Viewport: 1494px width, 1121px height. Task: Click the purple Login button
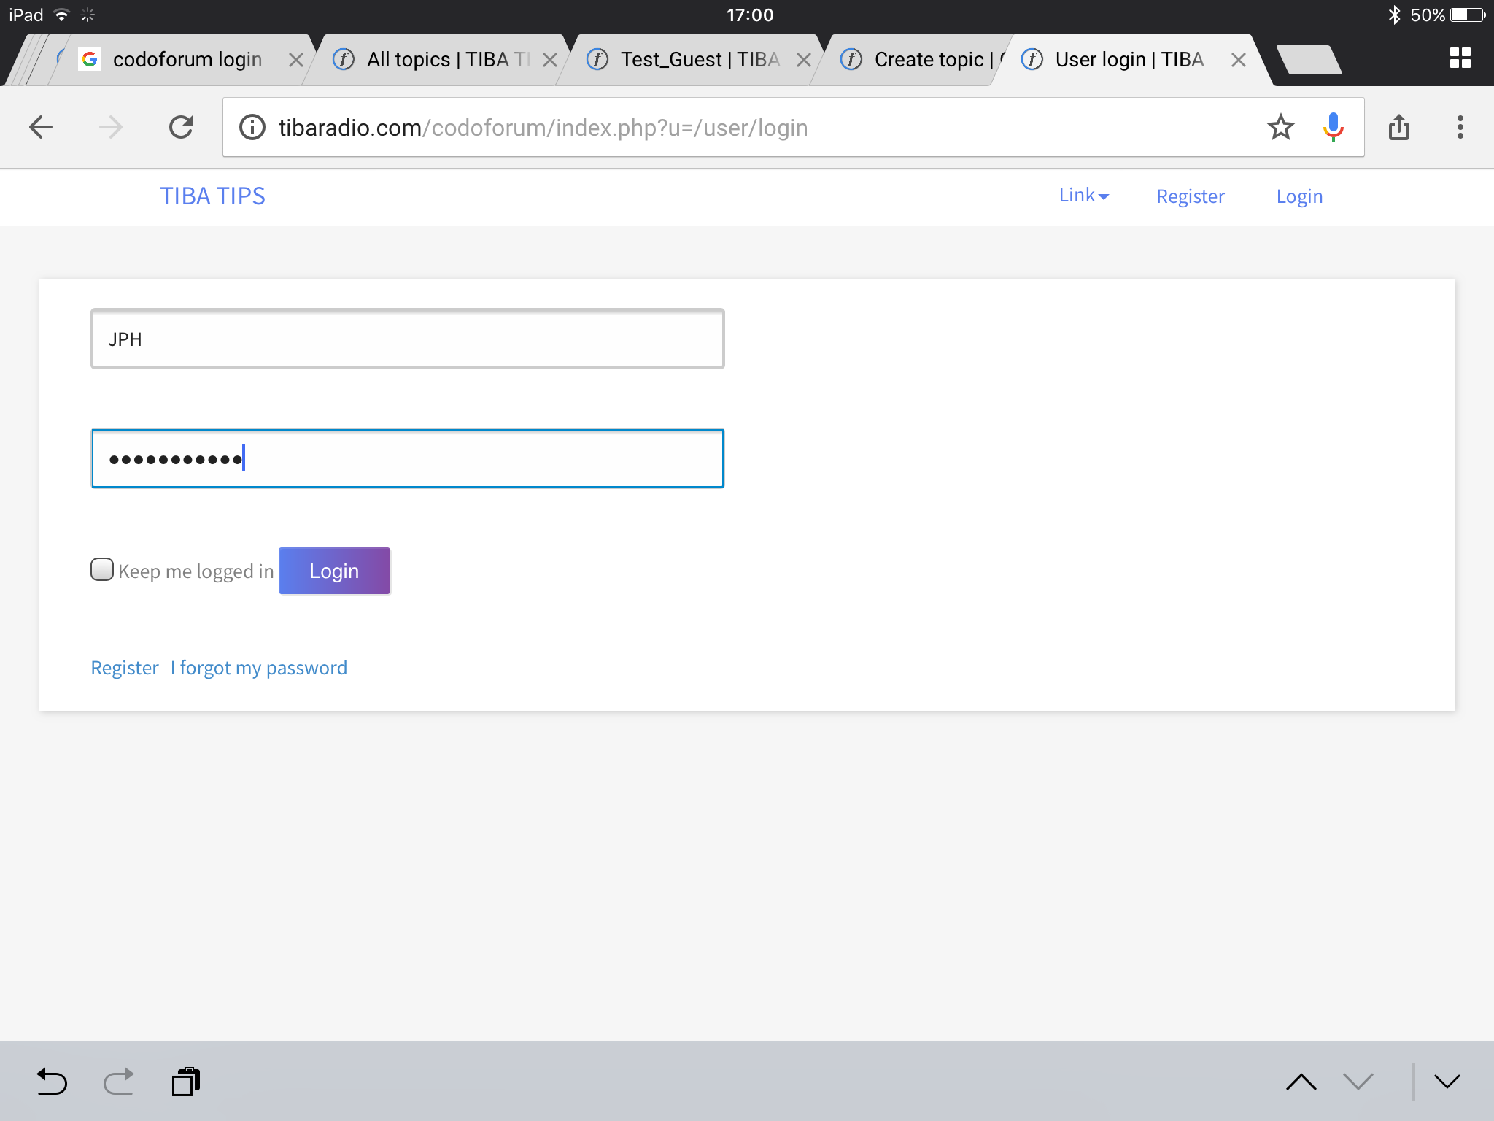(334, 571)
